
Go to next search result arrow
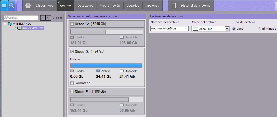tap(48, 18)
